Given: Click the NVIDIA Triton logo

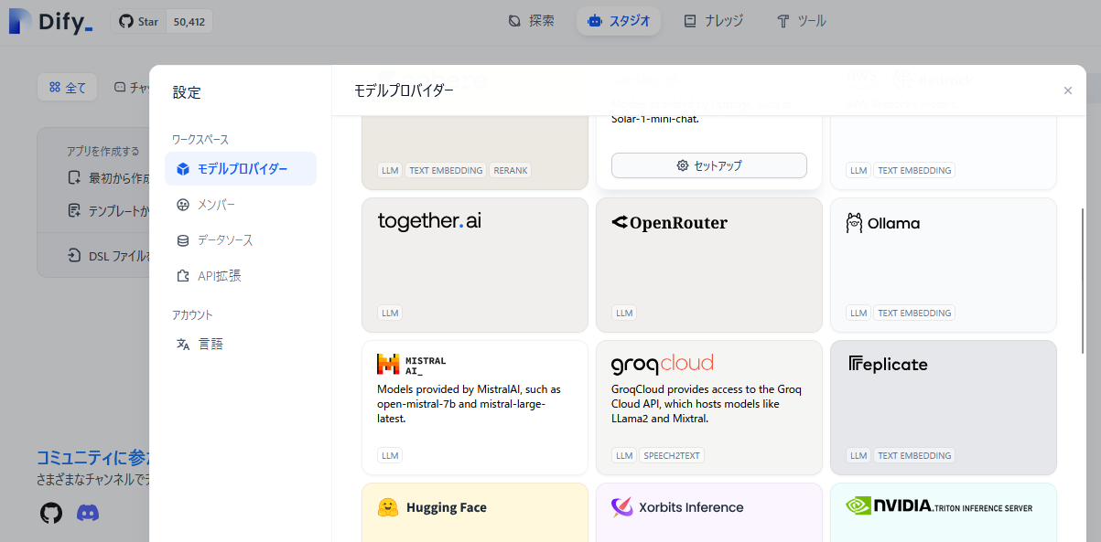Looking at the screenshot, I should 939,505.
